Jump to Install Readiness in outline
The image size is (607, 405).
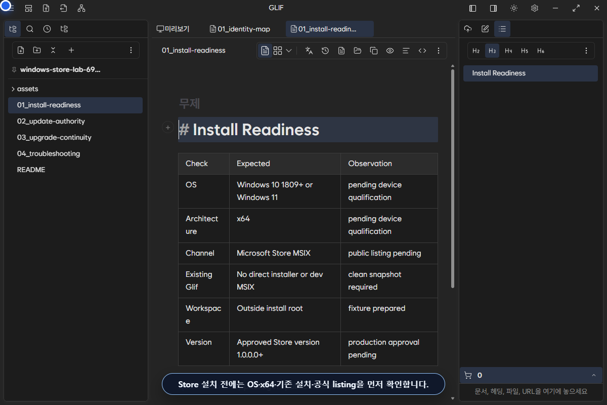[x=531, y=73]
